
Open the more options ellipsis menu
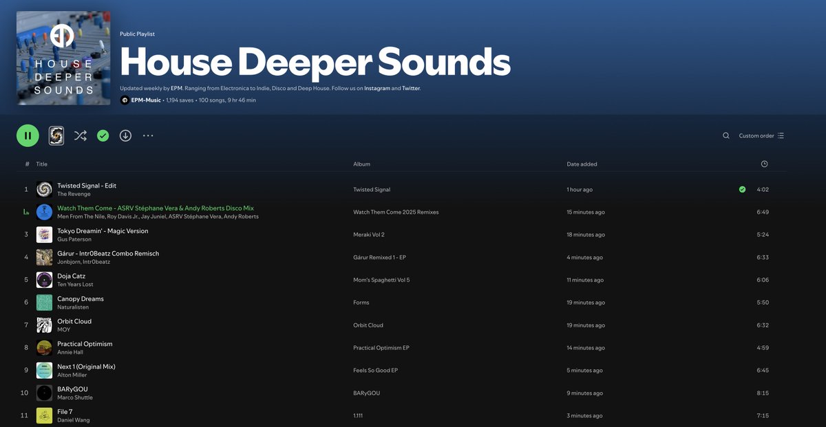[x=148, y=135]
